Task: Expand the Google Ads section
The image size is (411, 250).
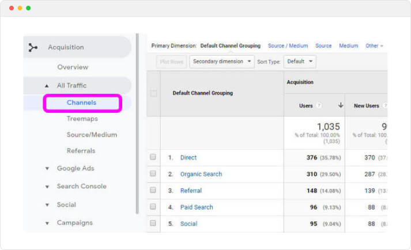Action: [47, 169]
